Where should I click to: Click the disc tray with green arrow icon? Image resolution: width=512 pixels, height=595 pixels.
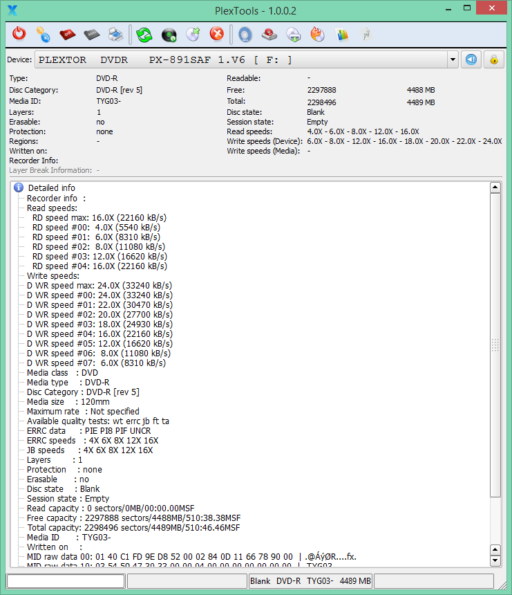coord(294,35)
